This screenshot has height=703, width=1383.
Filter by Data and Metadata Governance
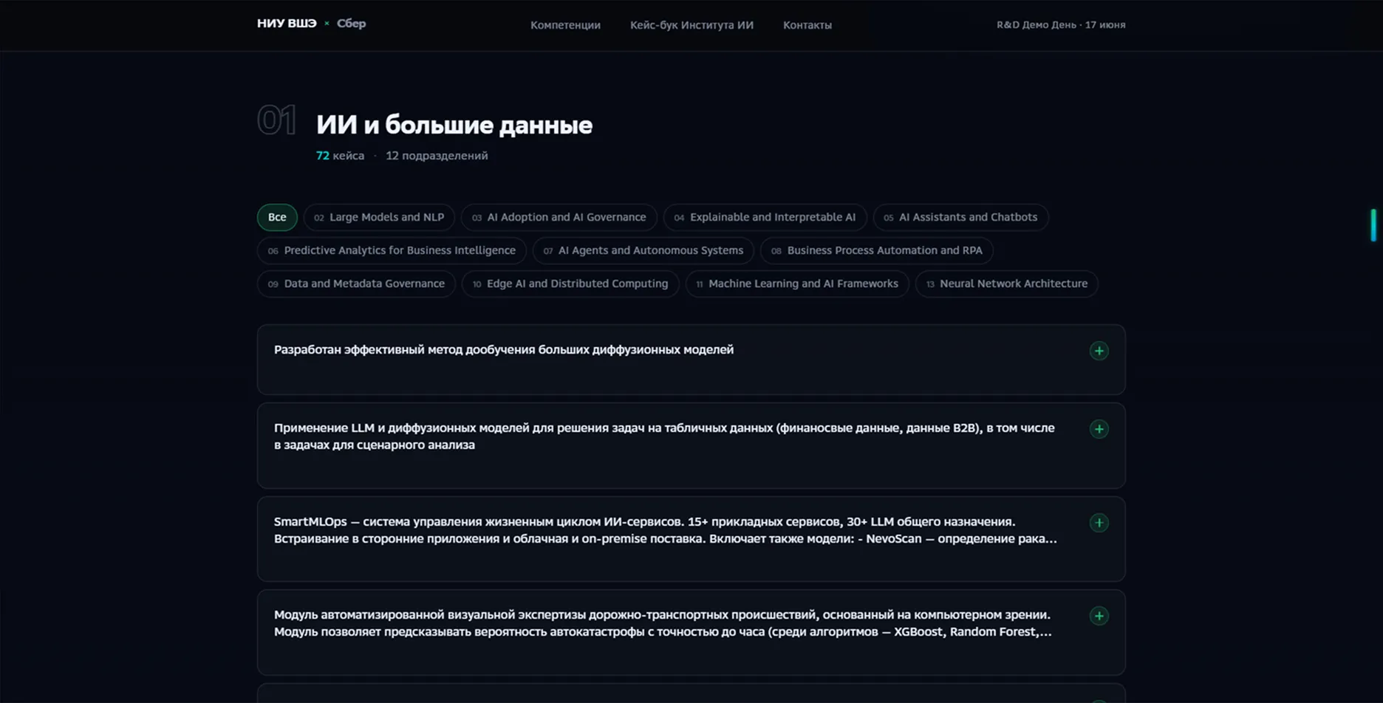[x=356, y=284]
